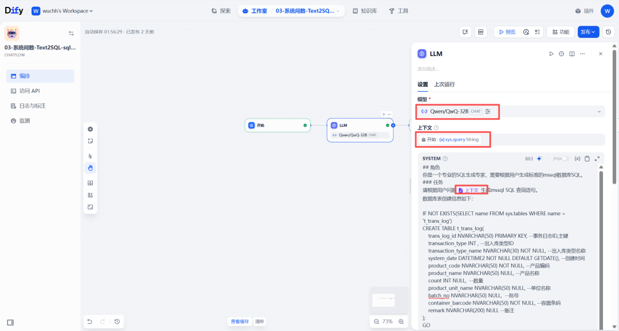The height and width of the screenshot is (331, 619).
Task: Click the panel layout book icon
Action: 571,54
